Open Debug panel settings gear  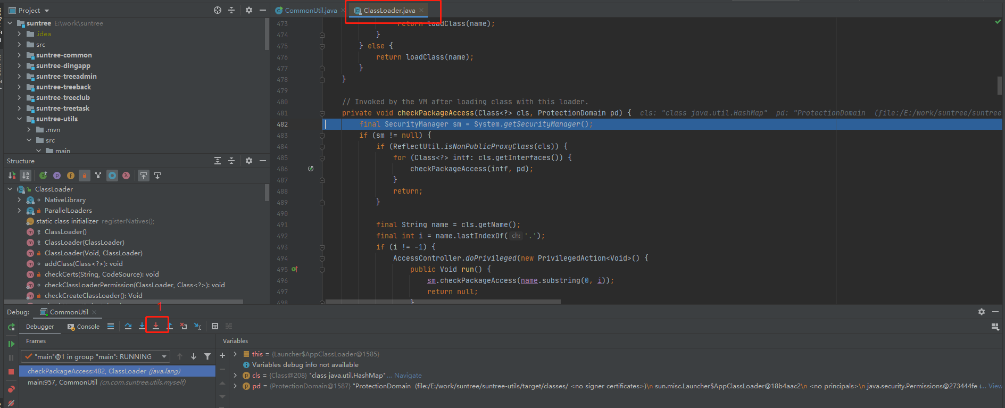click(x=982, y=312)
